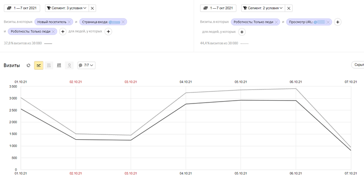Image resolution: width=364 pixels, height=177 pixels.
Task: Select the map view icon
Action: [69, 66]
